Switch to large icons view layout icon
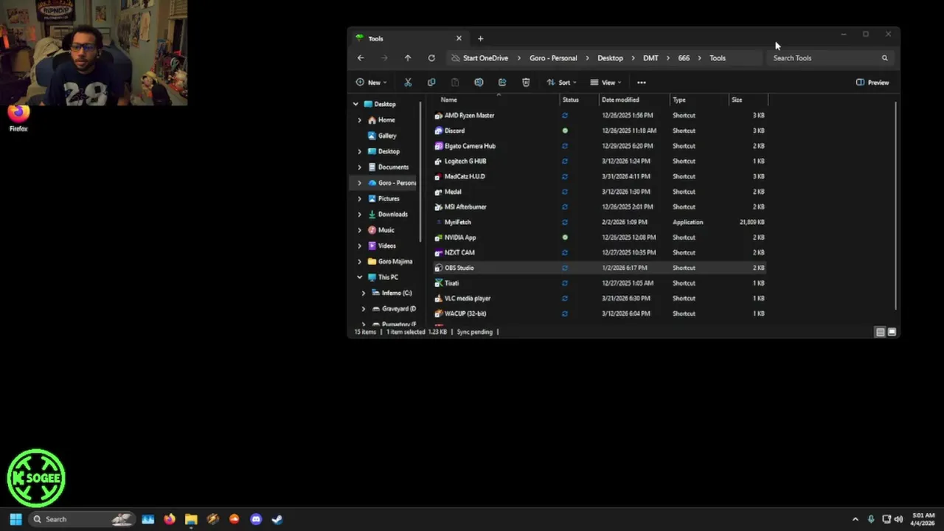 pyautogui.click(x=892, y=332)
